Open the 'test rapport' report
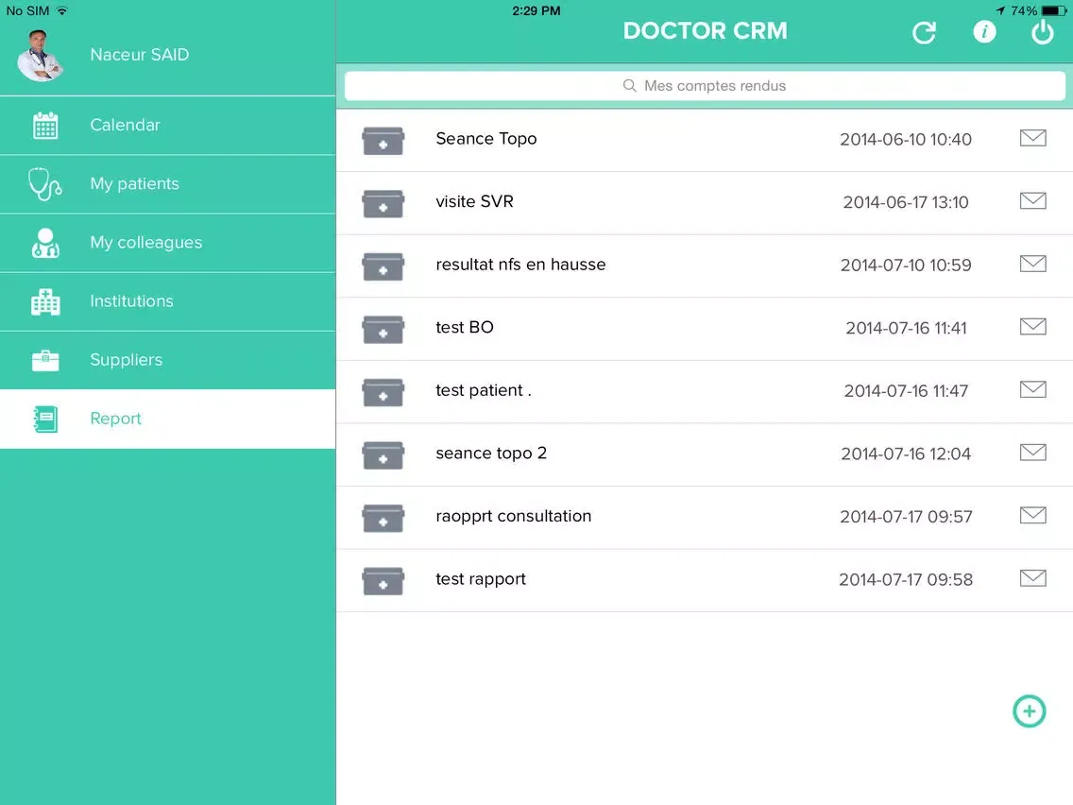 (x=481, y=579)
